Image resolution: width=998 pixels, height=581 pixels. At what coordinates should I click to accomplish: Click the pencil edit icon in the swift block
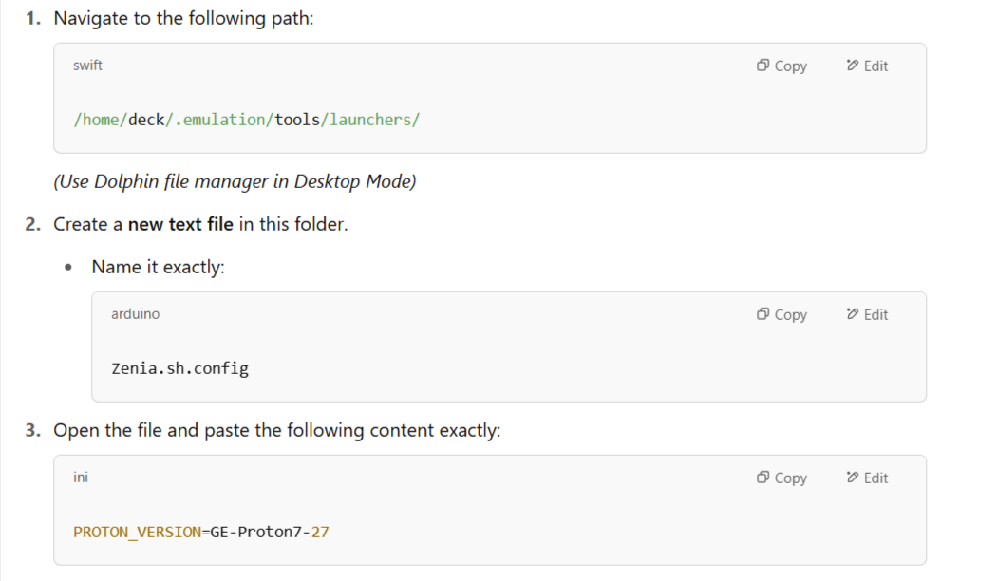(x=853, y=66)
